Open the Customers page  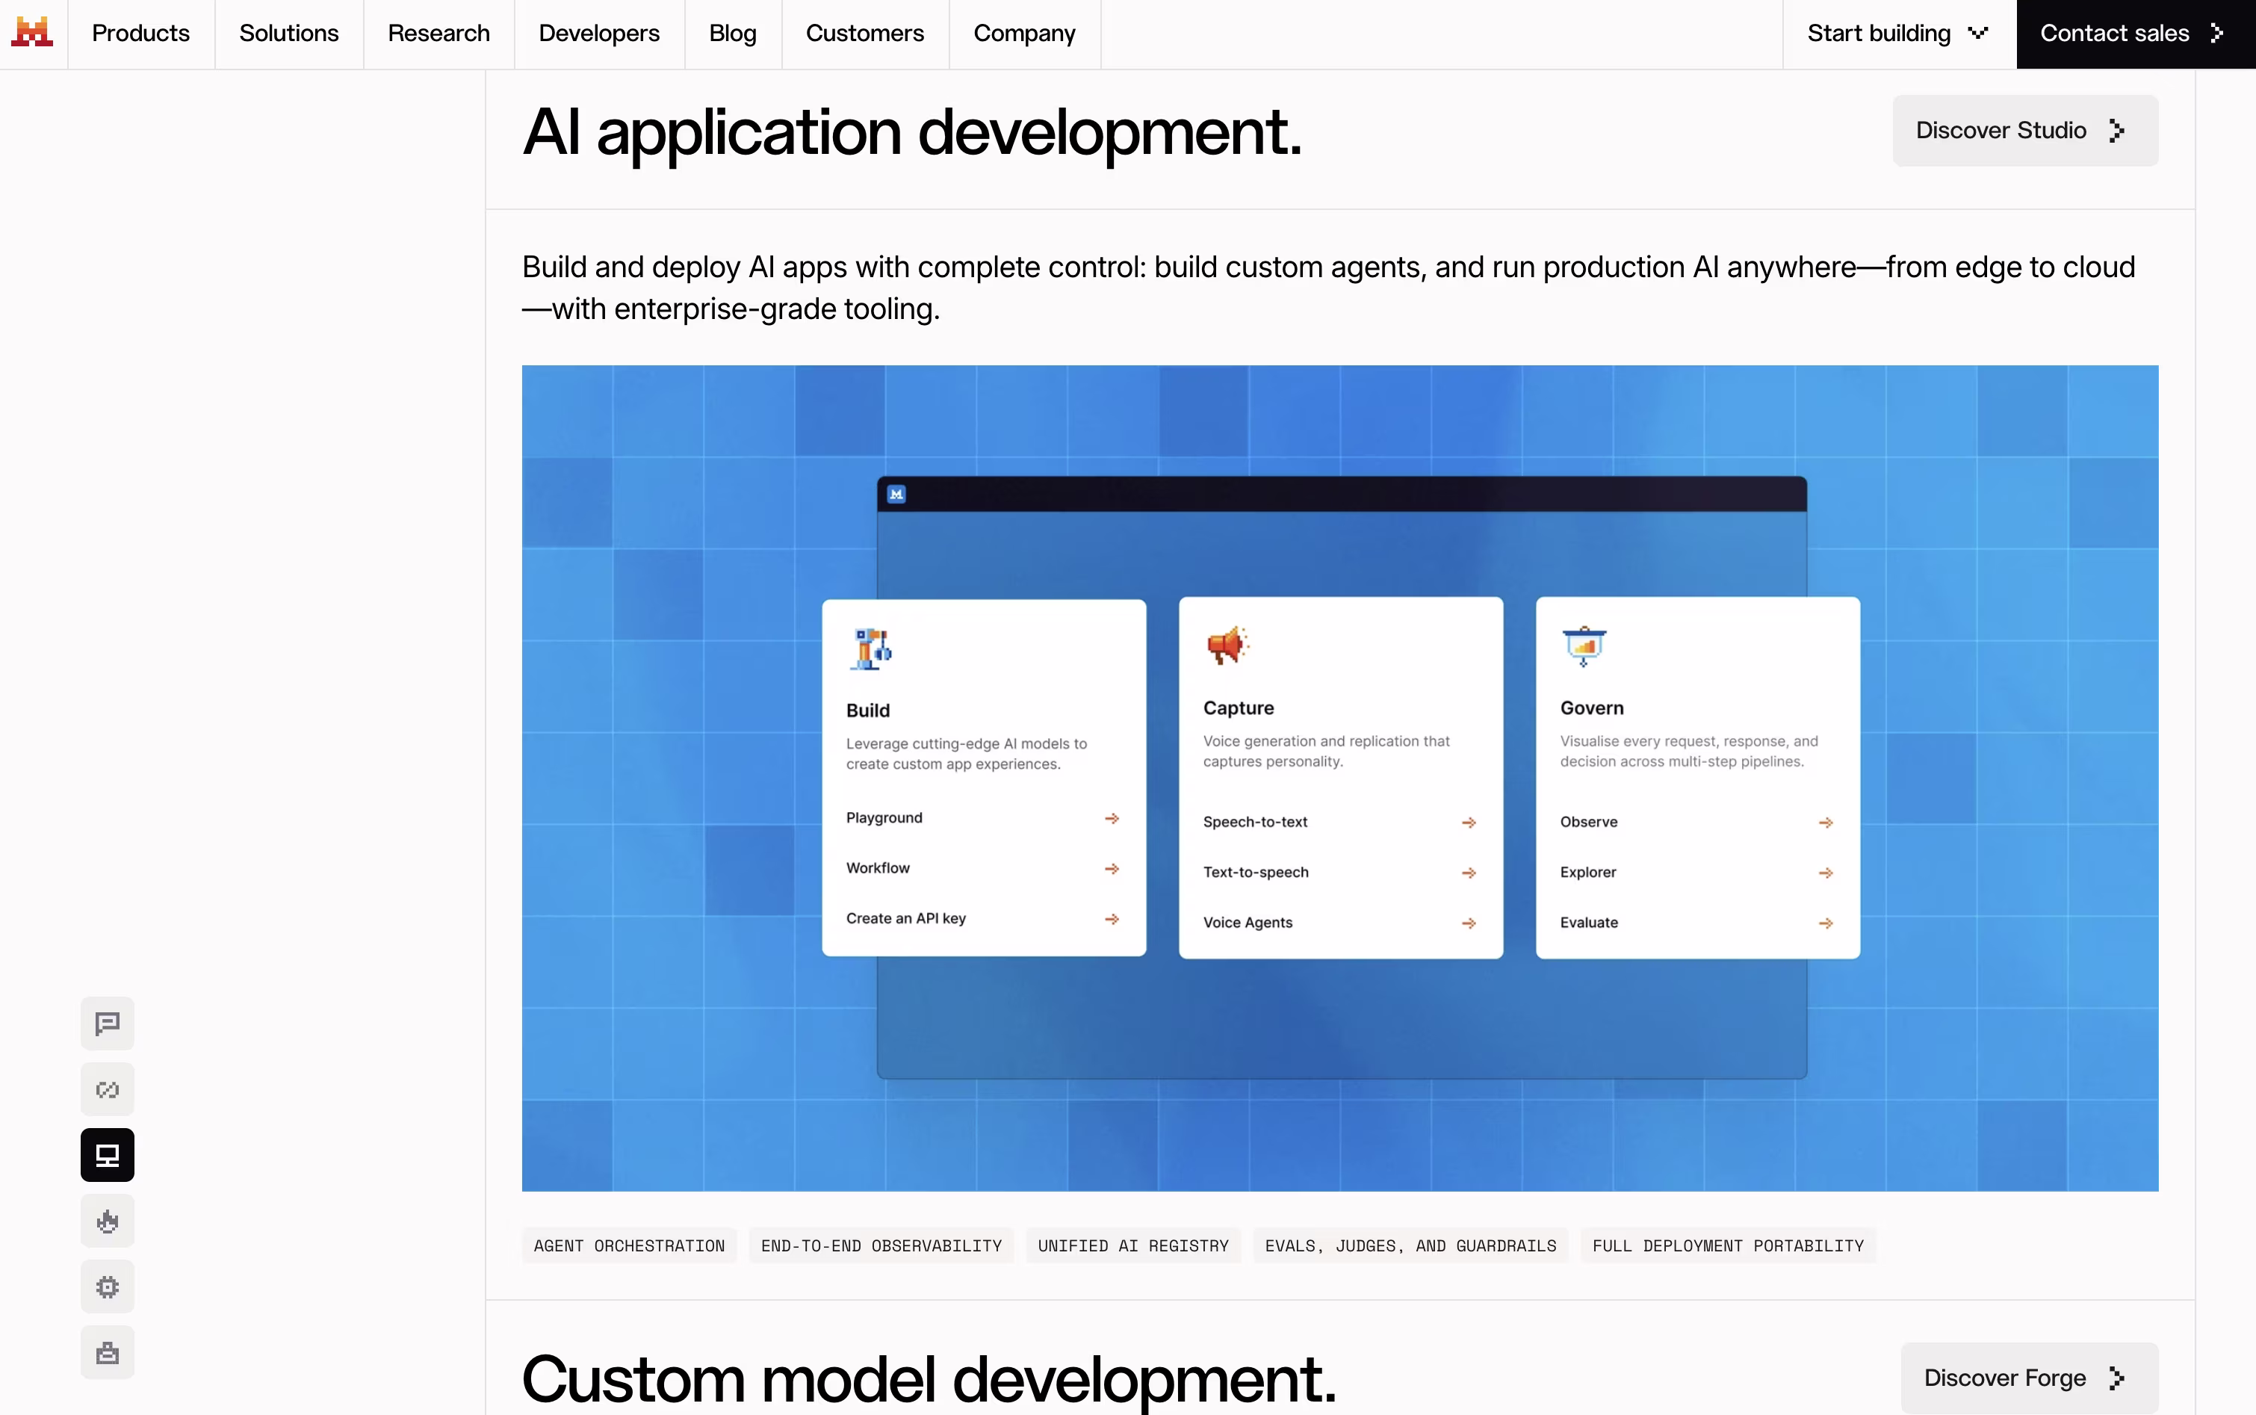(864, 34)
